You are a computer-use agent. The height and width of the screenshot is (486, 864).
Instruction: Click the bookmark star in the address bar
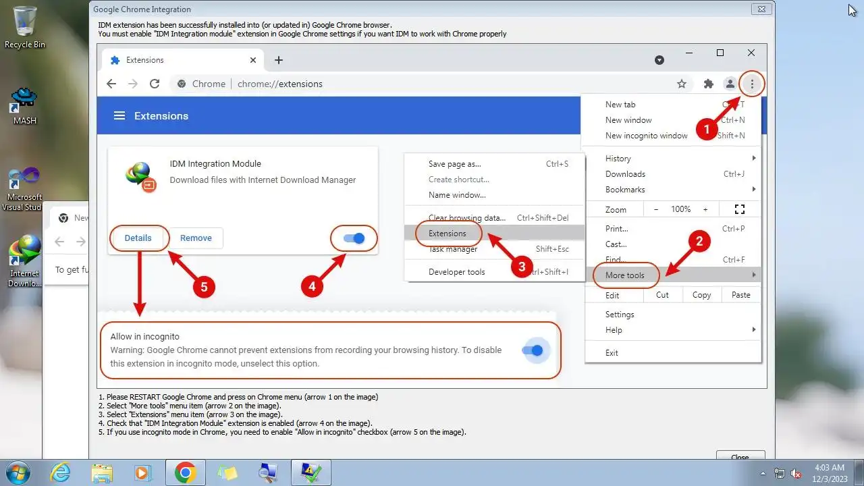tap(682, 84)
